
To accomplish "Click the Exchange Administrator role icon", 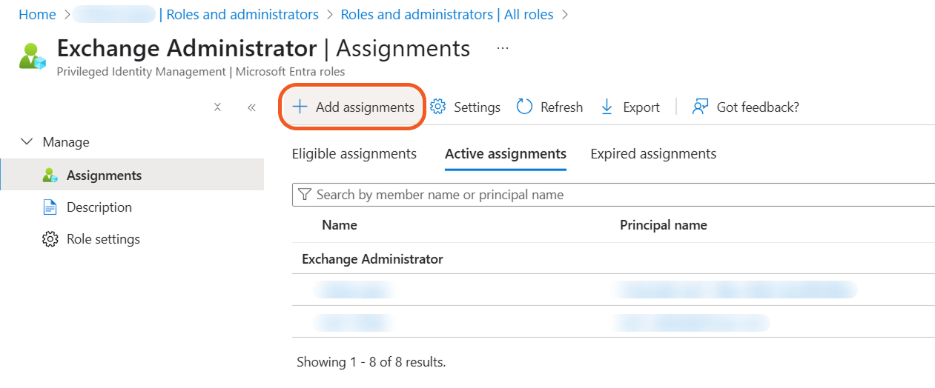I will point(32,56).
